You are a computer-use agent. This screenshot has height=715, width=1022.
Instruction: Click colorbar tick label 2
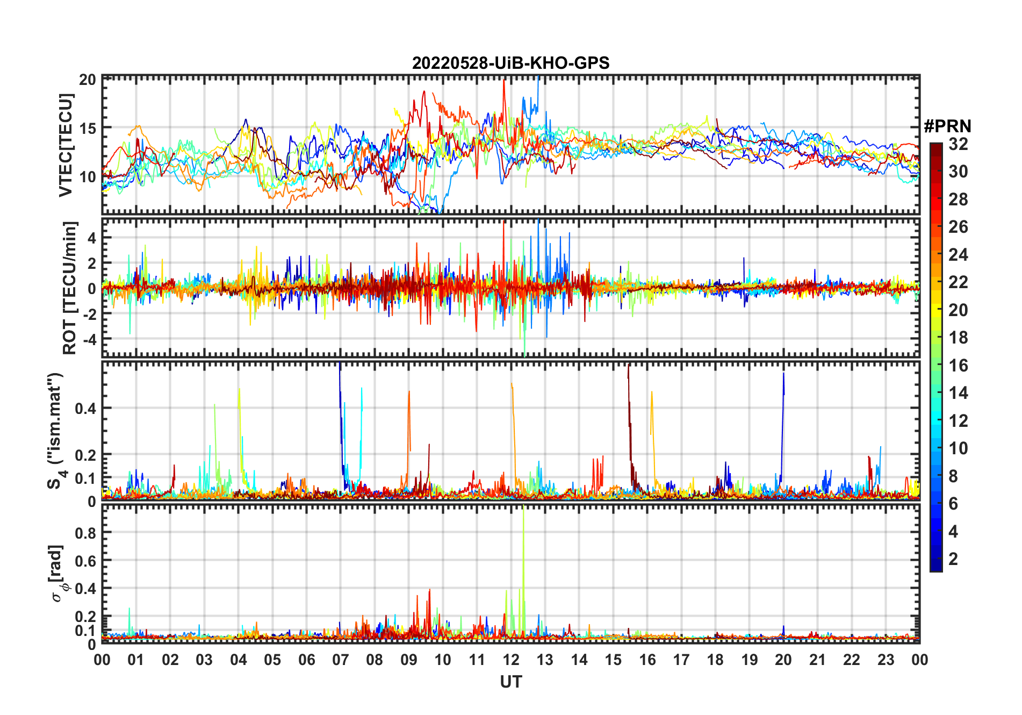pyautogui.click(x=953, y=559)
